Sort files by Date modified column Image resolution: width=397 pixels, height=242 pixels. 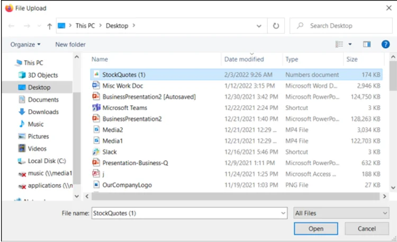click(x=243, y=59)
